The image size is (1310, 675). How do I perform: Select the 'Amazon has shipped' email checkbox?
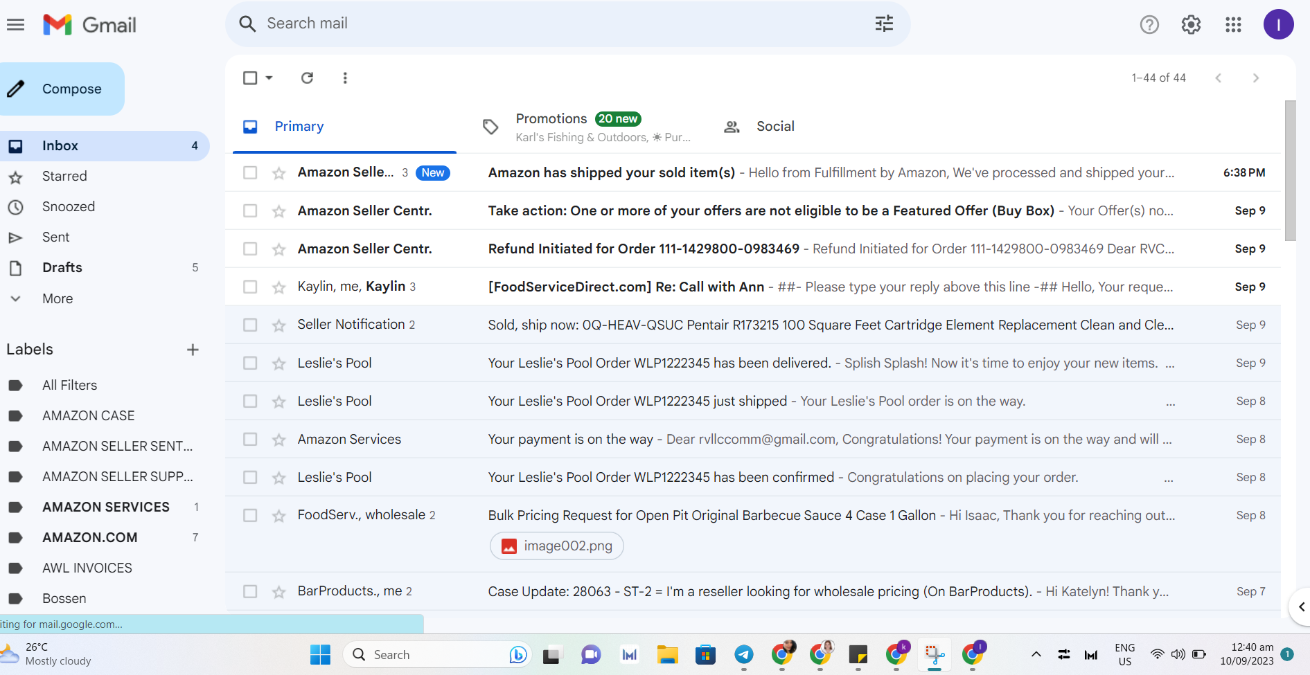(250, 172)
